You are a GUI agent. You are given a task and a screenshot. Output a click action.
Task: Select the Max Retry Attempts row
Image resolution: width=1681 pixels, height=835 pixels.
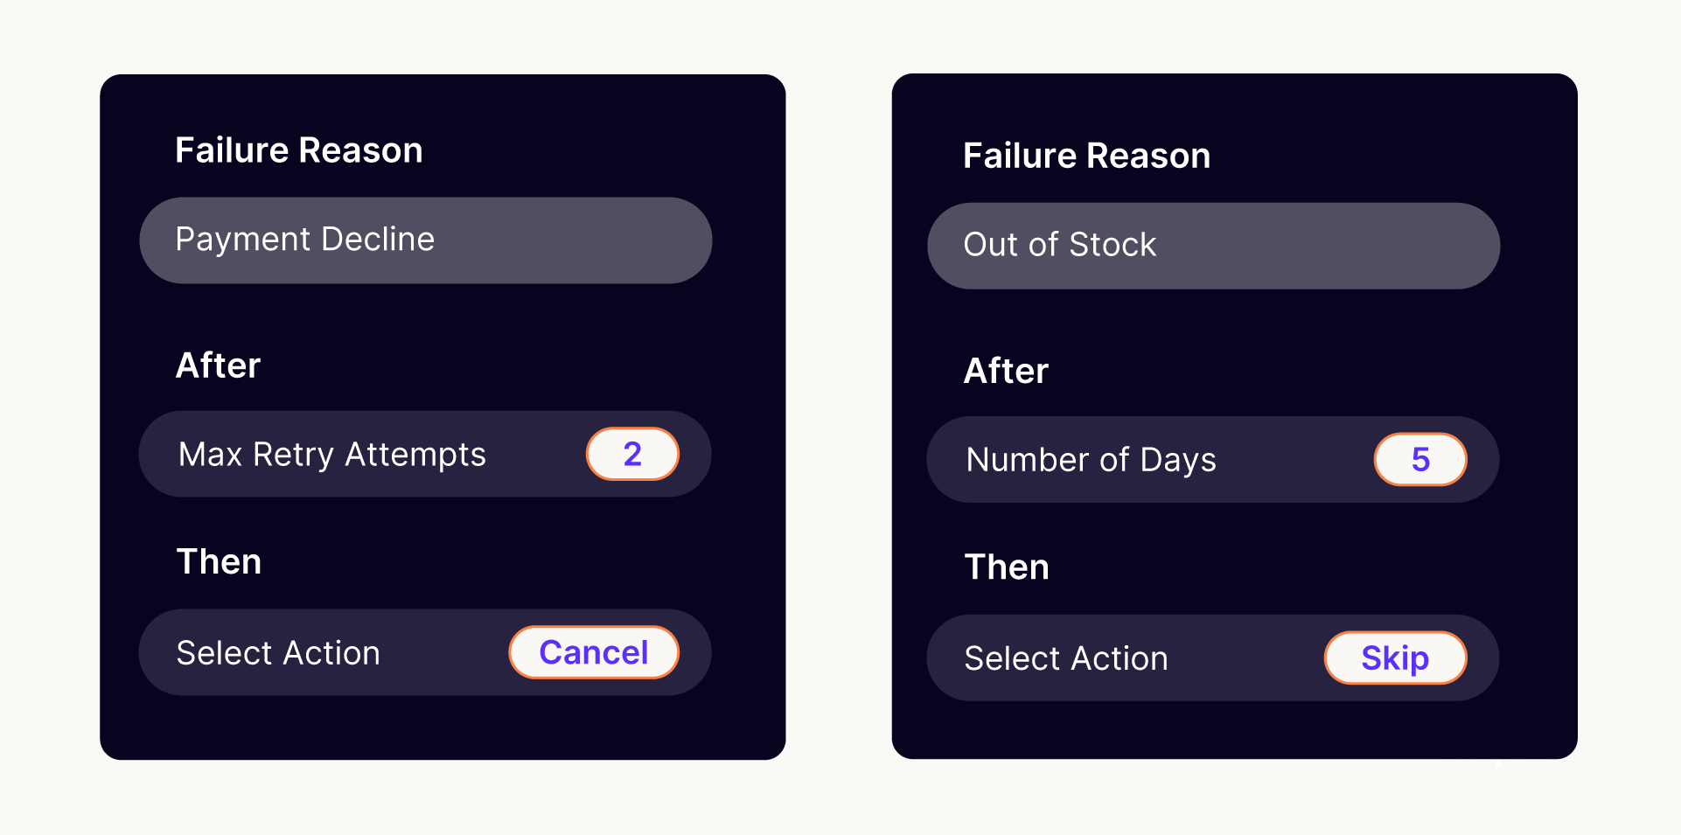point(425,455)
